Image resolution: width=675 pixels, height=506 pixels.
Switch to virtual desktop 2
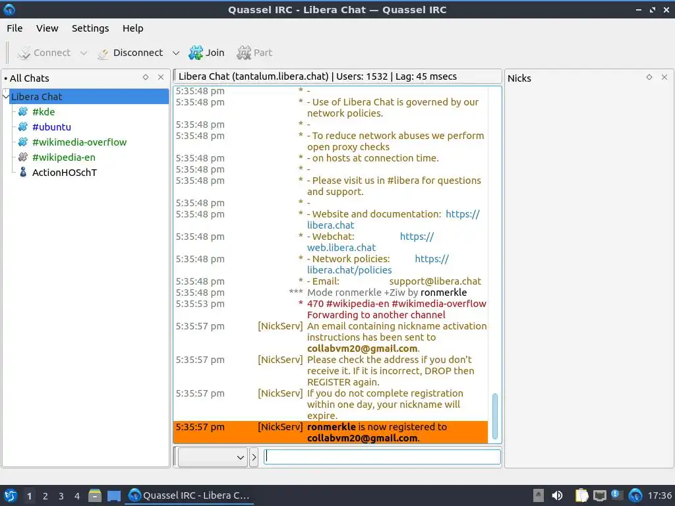tap(45, 496)
